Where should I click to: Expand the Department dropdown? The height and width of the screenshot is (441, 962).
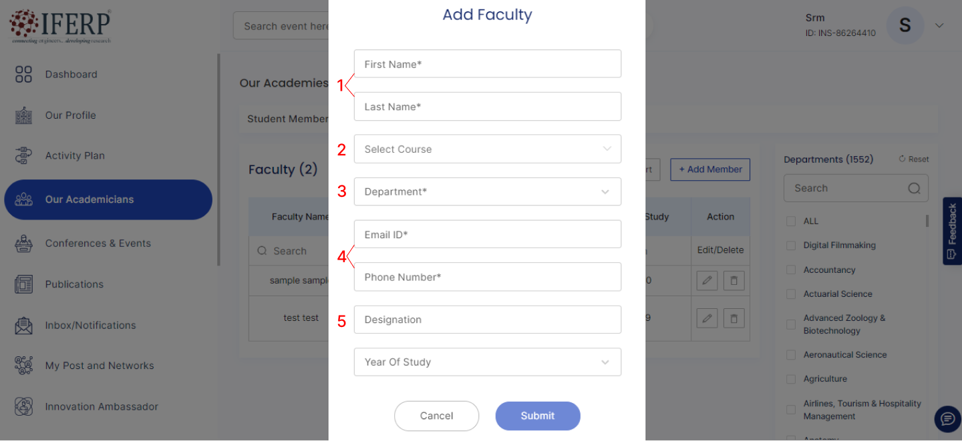click(x=487, y=191)
